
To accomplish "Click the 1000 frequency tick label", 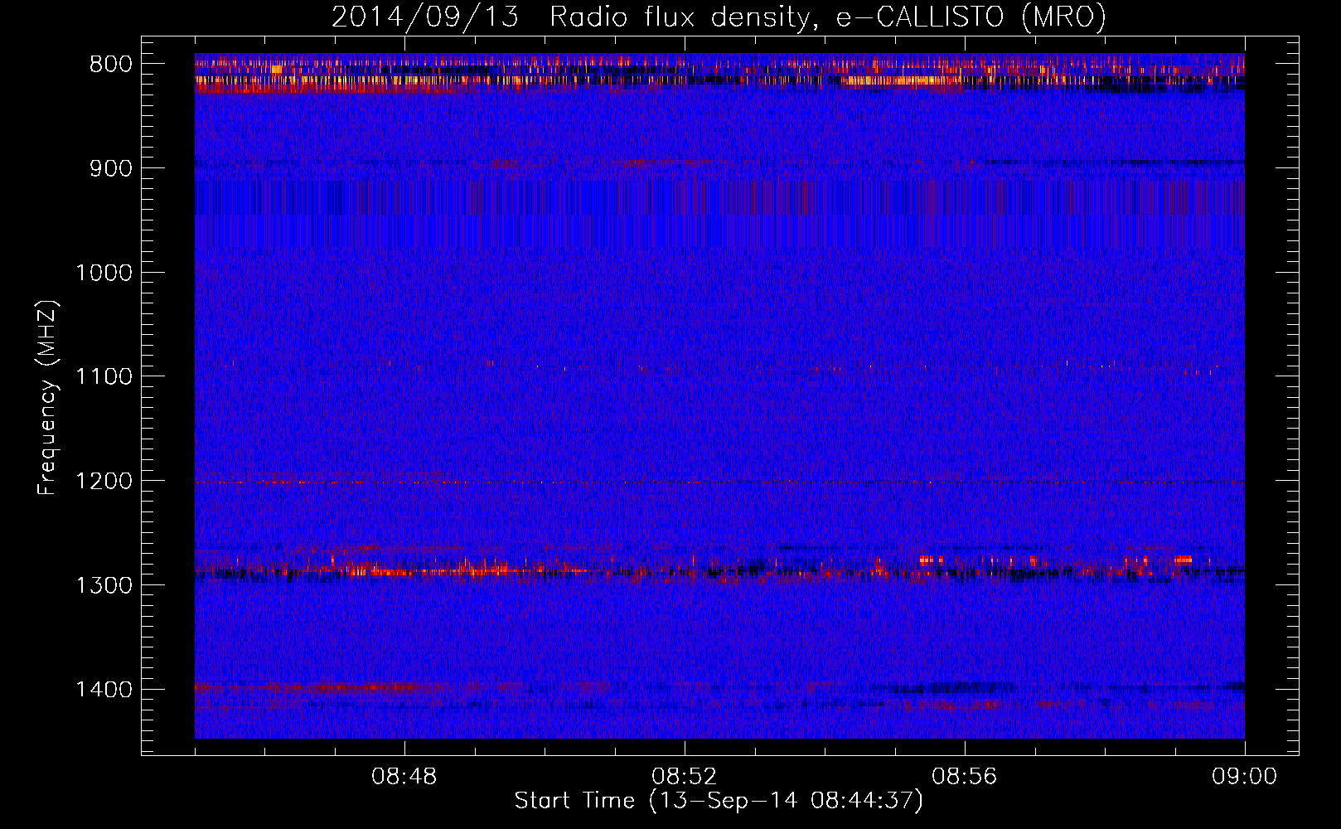I will [x=104, y=273].
